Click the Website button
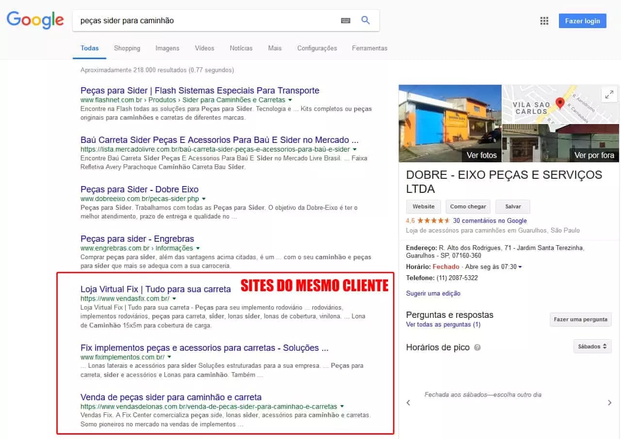The height and width of the screenshot is (439, 621). (x=424, y=206)
